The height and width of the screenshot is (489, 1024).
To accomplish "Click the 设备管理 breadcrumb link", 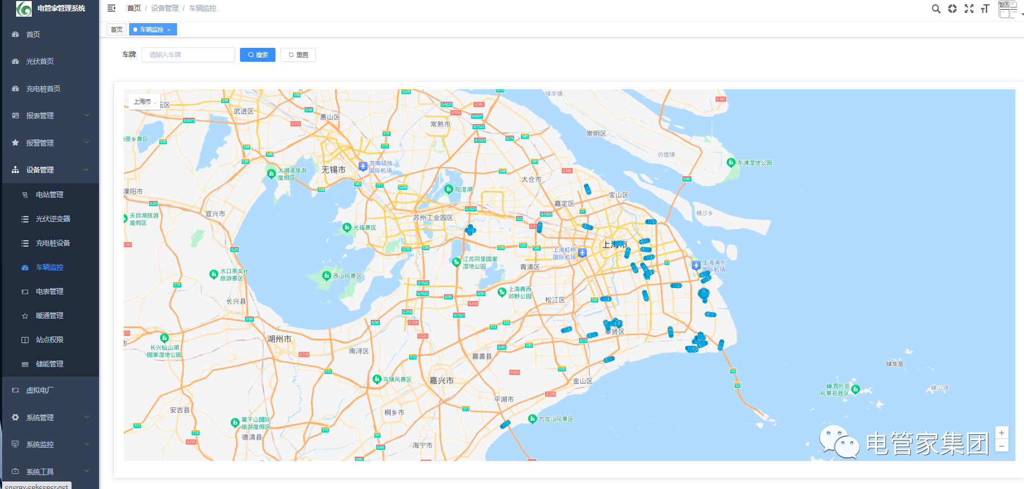I will point(165,8).
